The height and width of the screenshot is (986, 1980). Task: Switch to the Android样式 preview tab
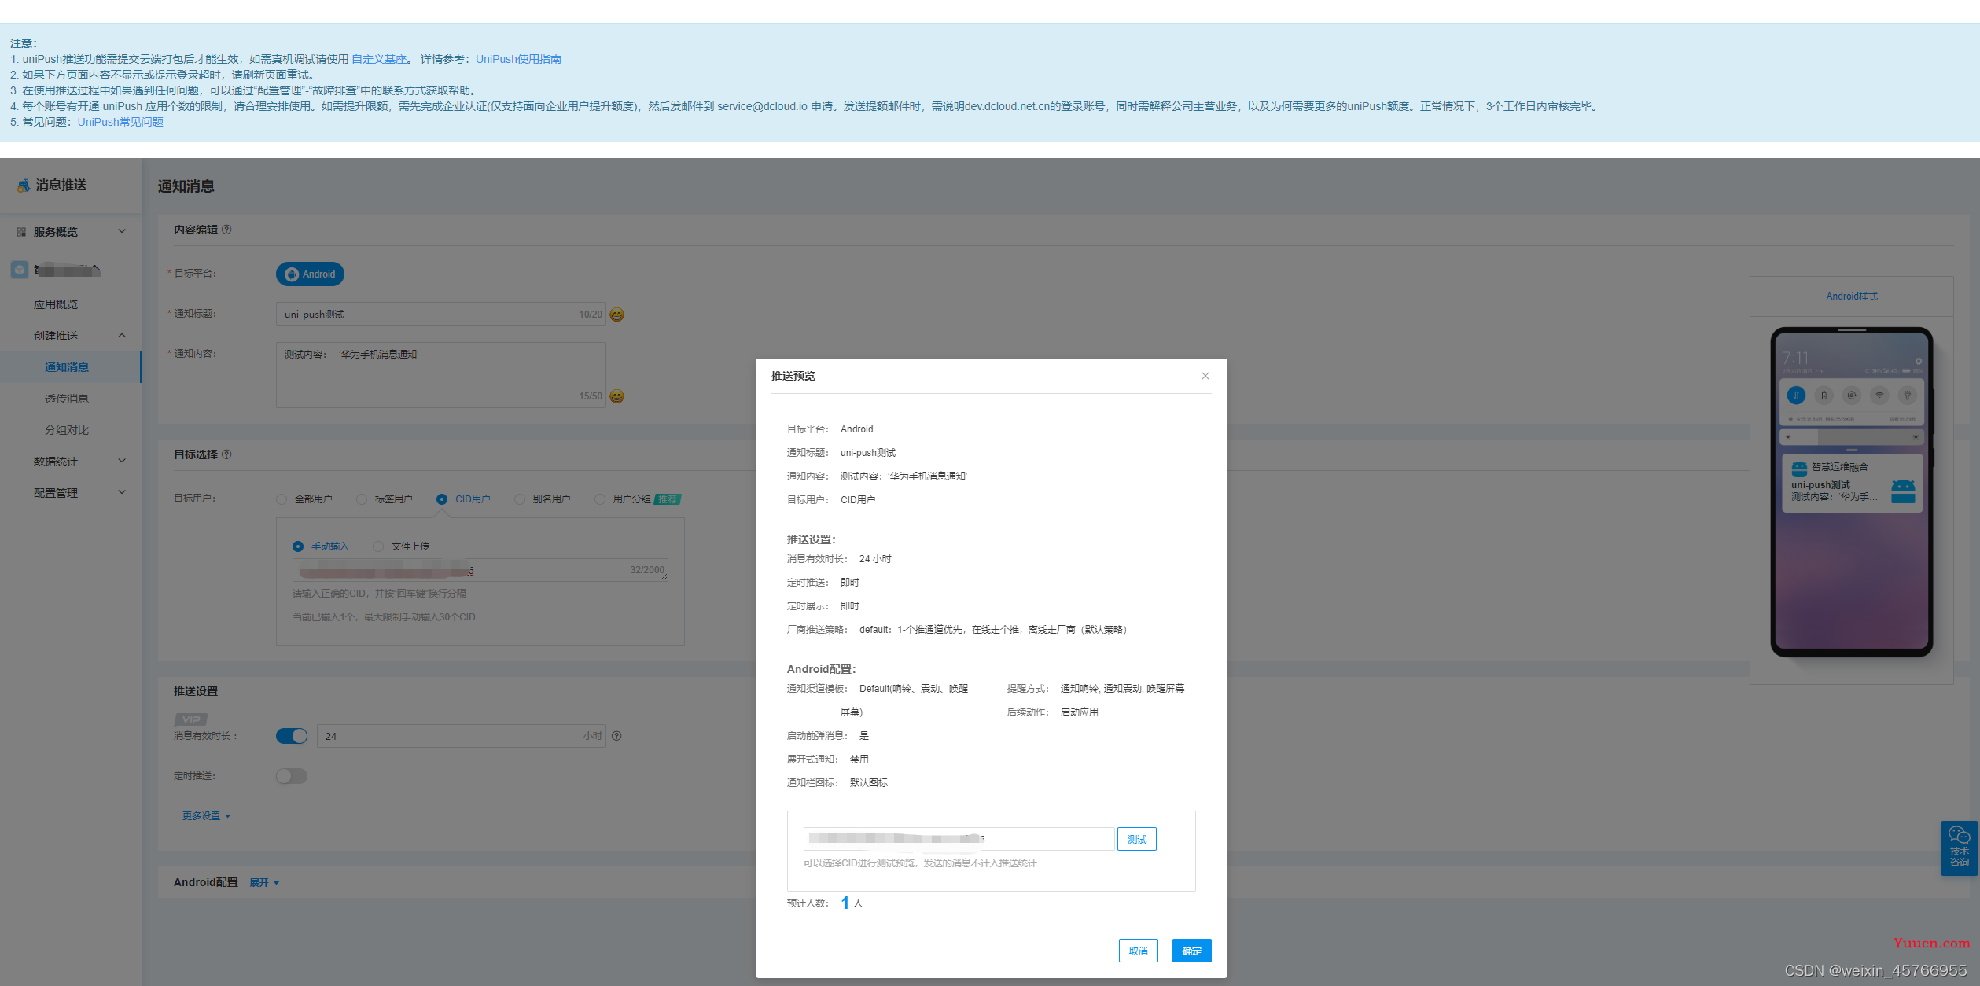pyautogui.click(x=1851, y=296)
